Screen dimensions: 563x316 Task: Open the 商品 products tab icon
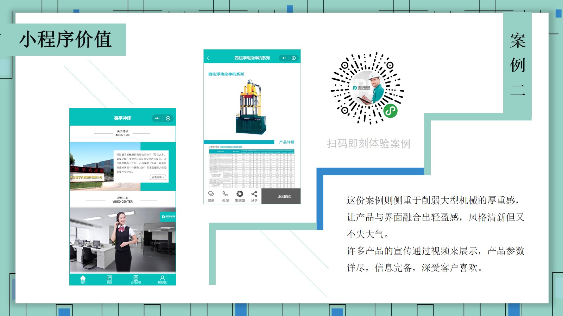109,279
